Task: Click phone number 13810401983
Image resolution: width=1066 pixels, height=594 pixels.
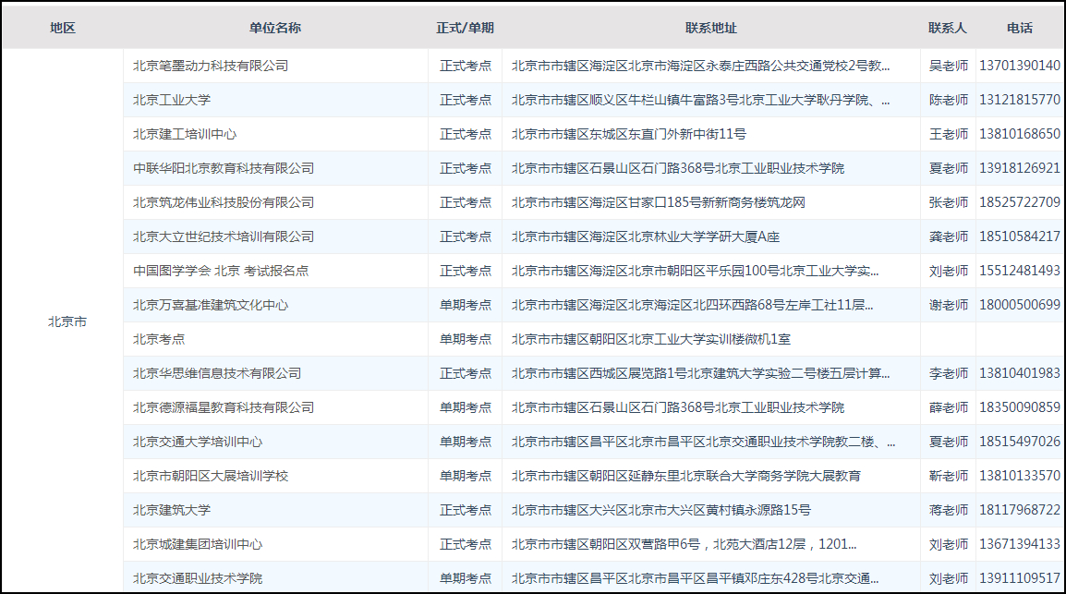Action: point(1020,373)
